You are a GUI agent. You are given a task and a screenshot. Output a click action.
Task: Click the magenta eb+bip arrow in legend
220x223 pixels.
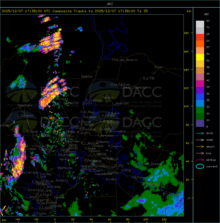pos(200,160)
